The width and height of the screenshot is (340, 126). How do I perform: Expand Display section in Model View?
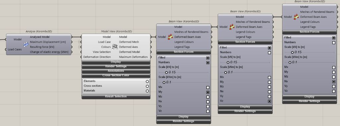(116, 62)
